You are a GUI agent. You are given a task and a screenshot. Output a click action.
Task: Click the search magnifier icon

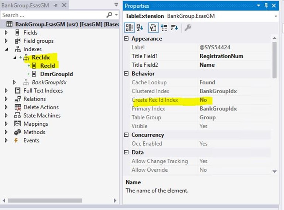coord(109,15)
